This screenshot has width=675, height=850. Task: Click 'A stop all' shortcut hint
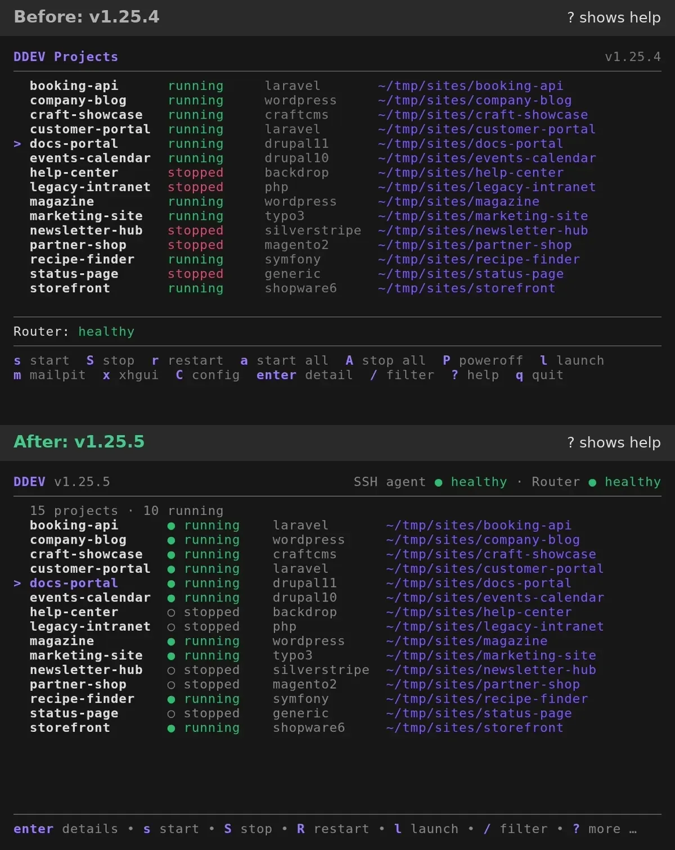(385, 360)
